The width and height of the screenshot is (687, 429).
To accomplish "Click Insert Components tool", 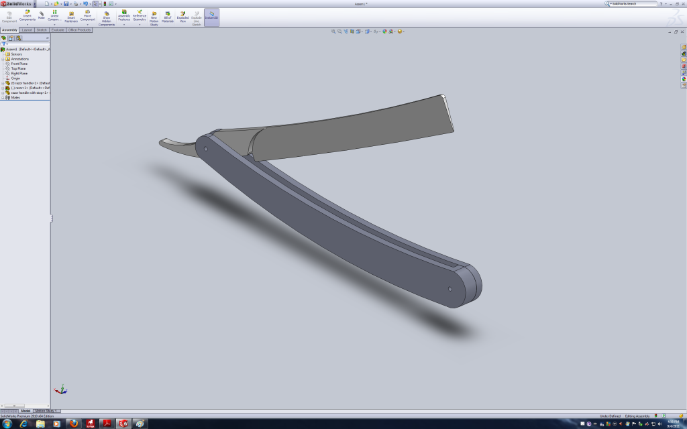I will (x=27, y=16).
